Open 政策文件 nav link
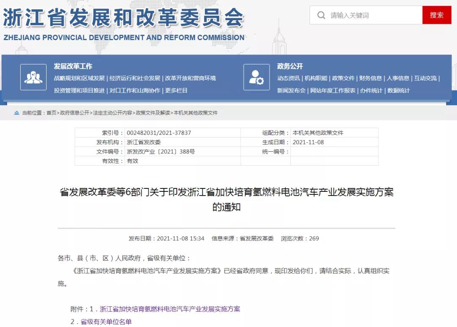The image size is (457, 327). coord(343,78)
